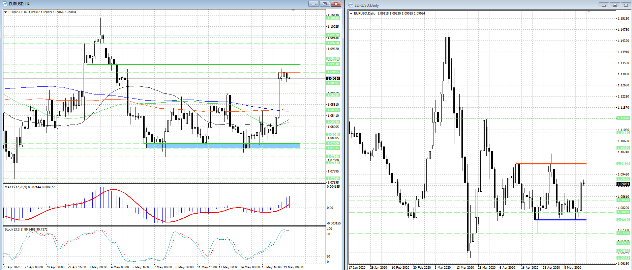The image size is (632, 270).
Task: Select the blue support zone rectangle on H4
Action: (x=222, y=146)
